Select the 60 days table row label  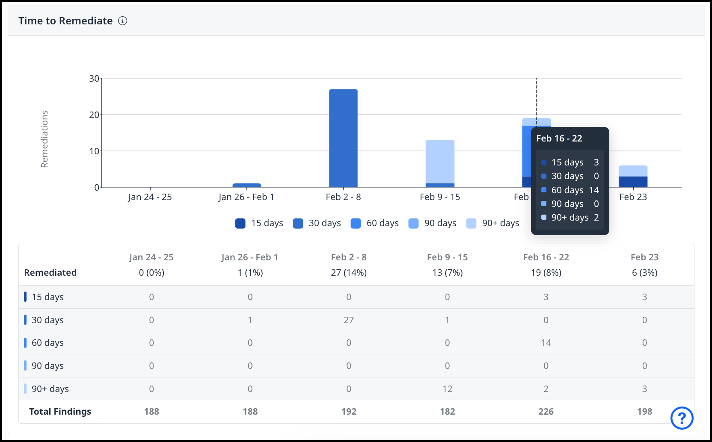[47, 343]
